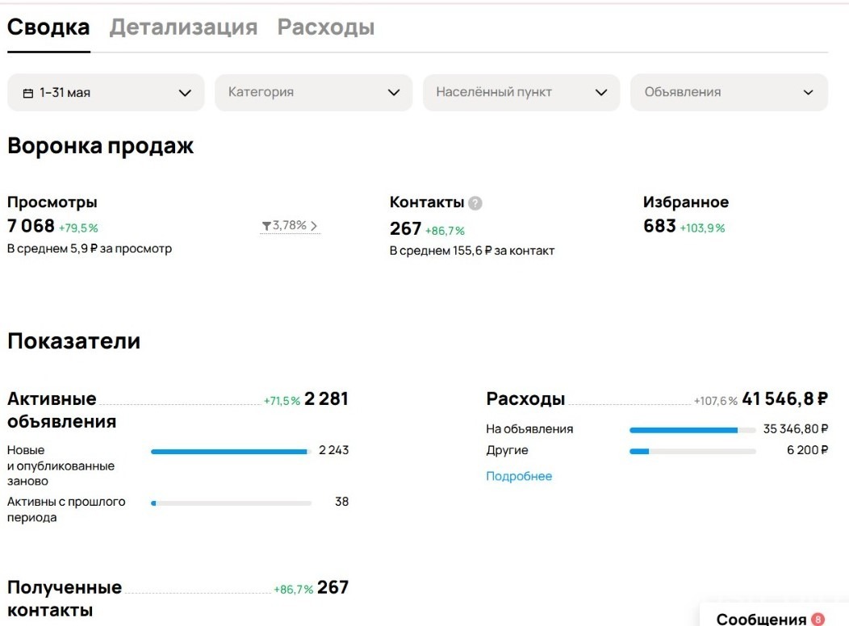Click the Избранное value 683

pos(659,226)
